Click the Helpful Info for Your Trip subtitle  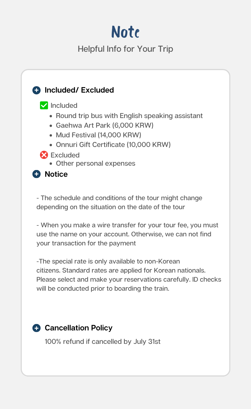[x=125, y=49]
